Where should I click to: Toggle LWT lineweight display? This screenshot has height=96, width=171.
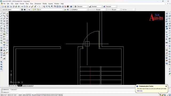(x=57, y=95)
